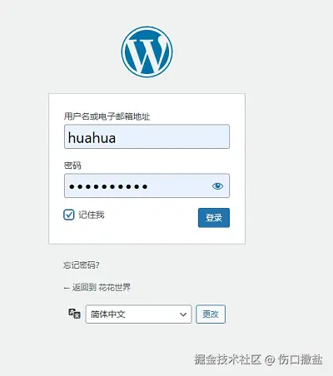Show password with the eye icon
The width and height of the screenshot is (333, 376).
[217, 186]
